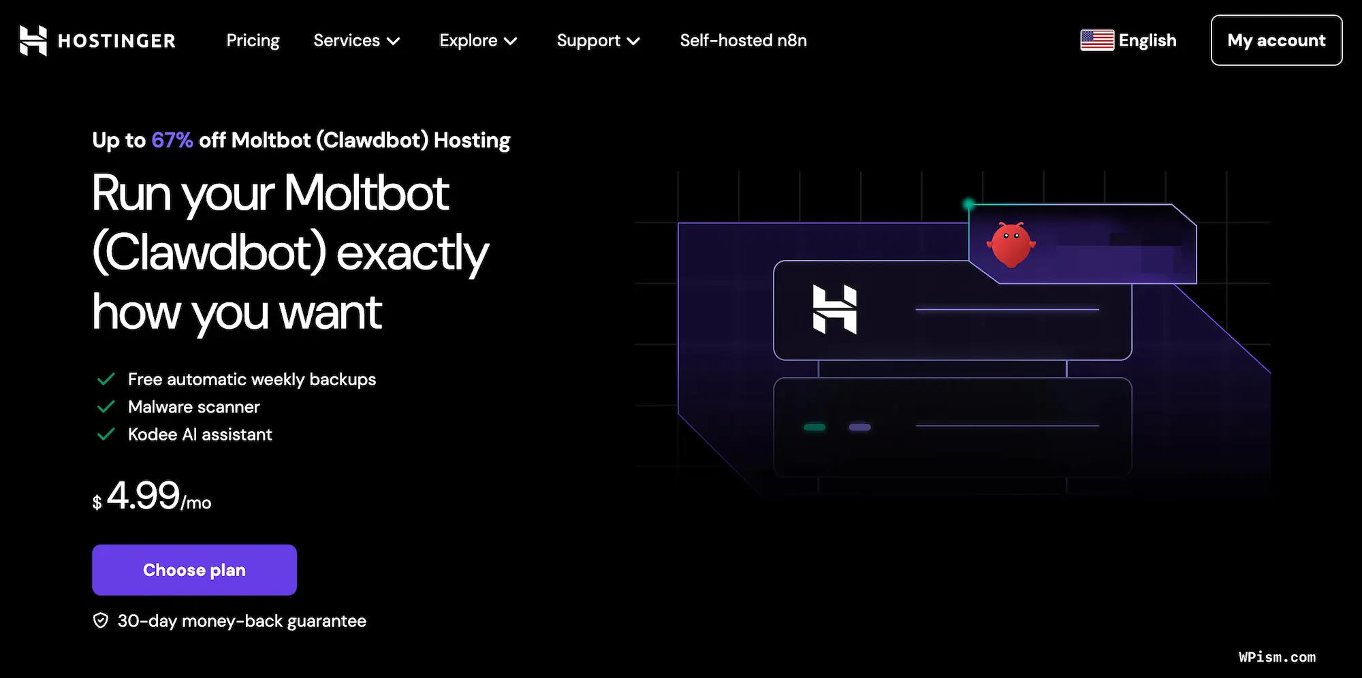Expand the Explore menu
Image resolution: width=1362 pixels, height=678 pixels.
coord(478,41)
